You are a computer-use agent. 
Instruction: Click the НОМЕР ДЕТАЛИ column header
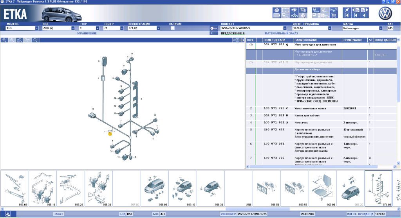pyautogui.click(x=277, y=40)
